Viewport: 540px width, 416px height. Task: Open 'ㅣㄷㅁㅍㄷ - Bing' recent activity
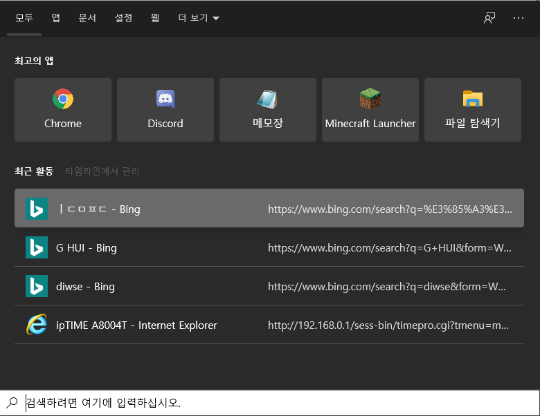click(x=269, y=208)
